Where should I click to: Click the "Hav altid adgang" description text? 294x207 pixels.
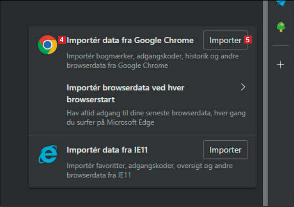coord(156,118)
